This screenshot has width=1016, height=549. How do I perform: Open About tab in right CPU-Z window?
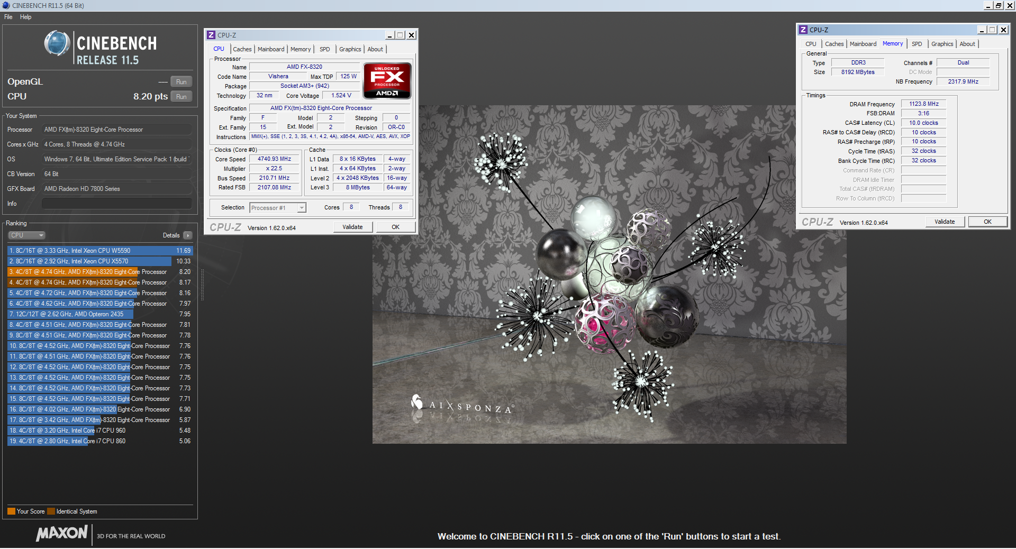967,44
